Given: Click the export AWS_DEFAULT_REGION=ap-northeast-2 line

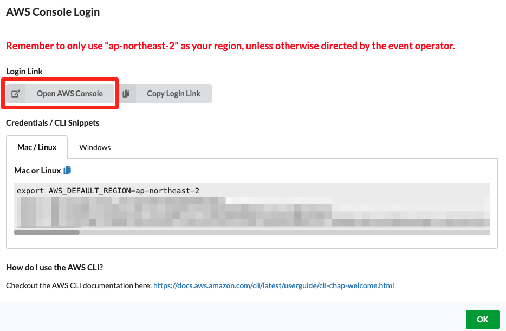Looking at the screenshot, I should pyautogui.click(x=108, y=191).
